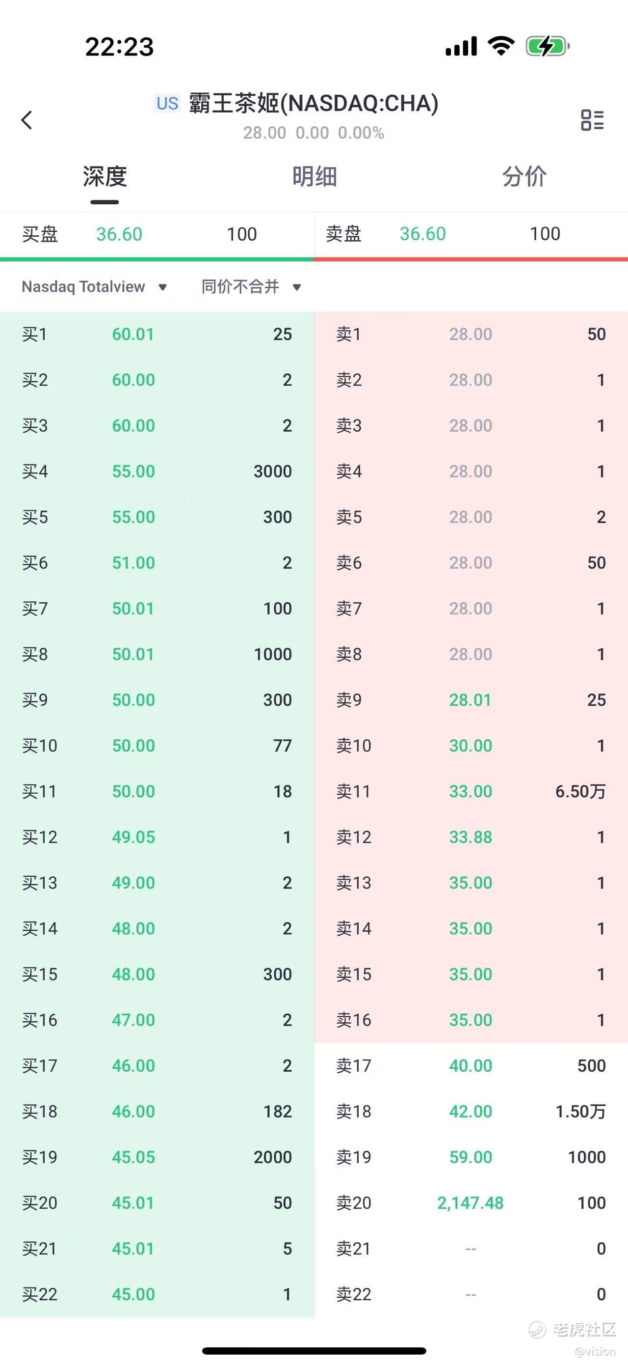Viewport: 628px width, 1366px height.
Task: Select the 卖20 row priced 2,147.48
Action: (471, 1202)
